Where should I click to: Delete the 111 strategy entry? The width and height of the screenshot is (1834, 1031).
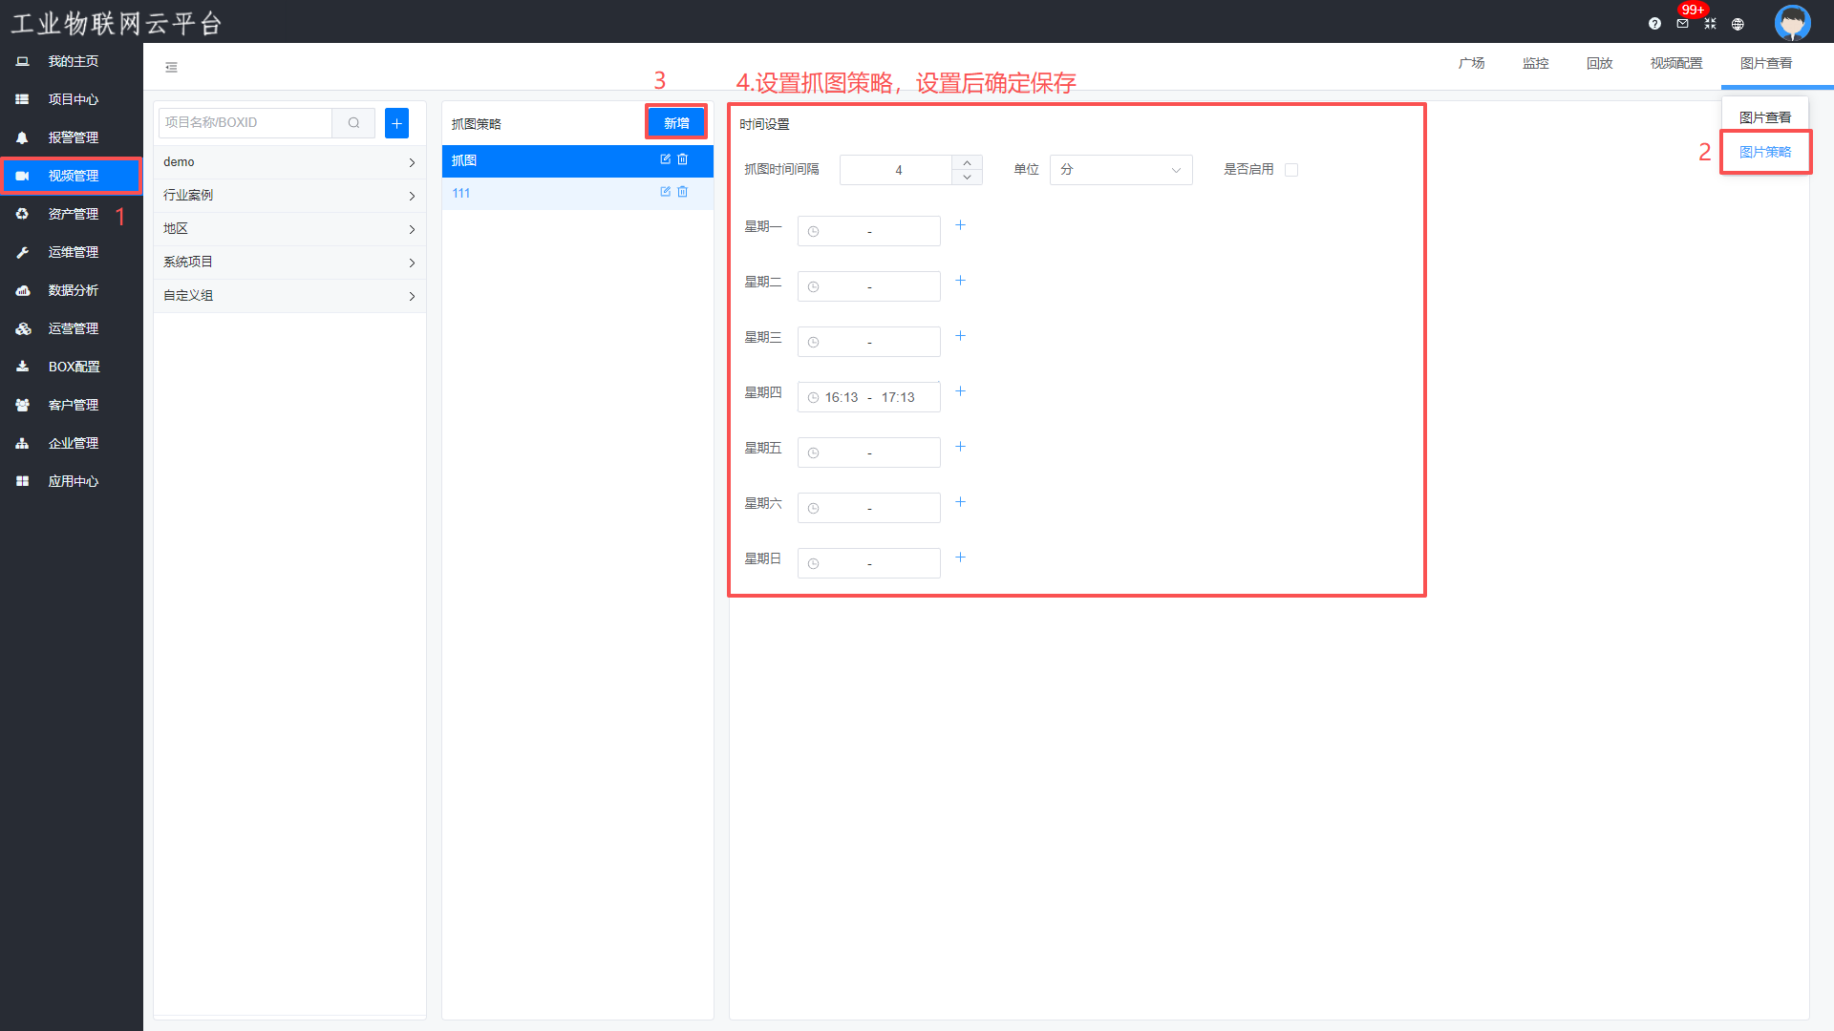[682, 192]
